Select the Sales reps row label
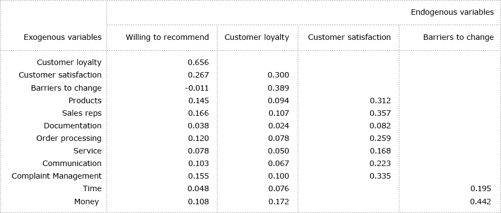The image size is (501, 213). pyautogui.click(x=82, y=113)
